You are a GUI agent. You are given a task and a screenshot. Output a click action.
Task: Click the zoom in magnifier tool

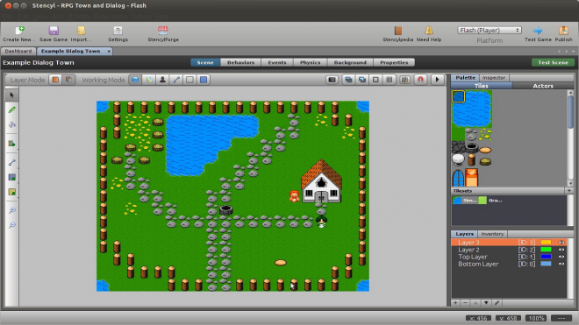[12, 210]
